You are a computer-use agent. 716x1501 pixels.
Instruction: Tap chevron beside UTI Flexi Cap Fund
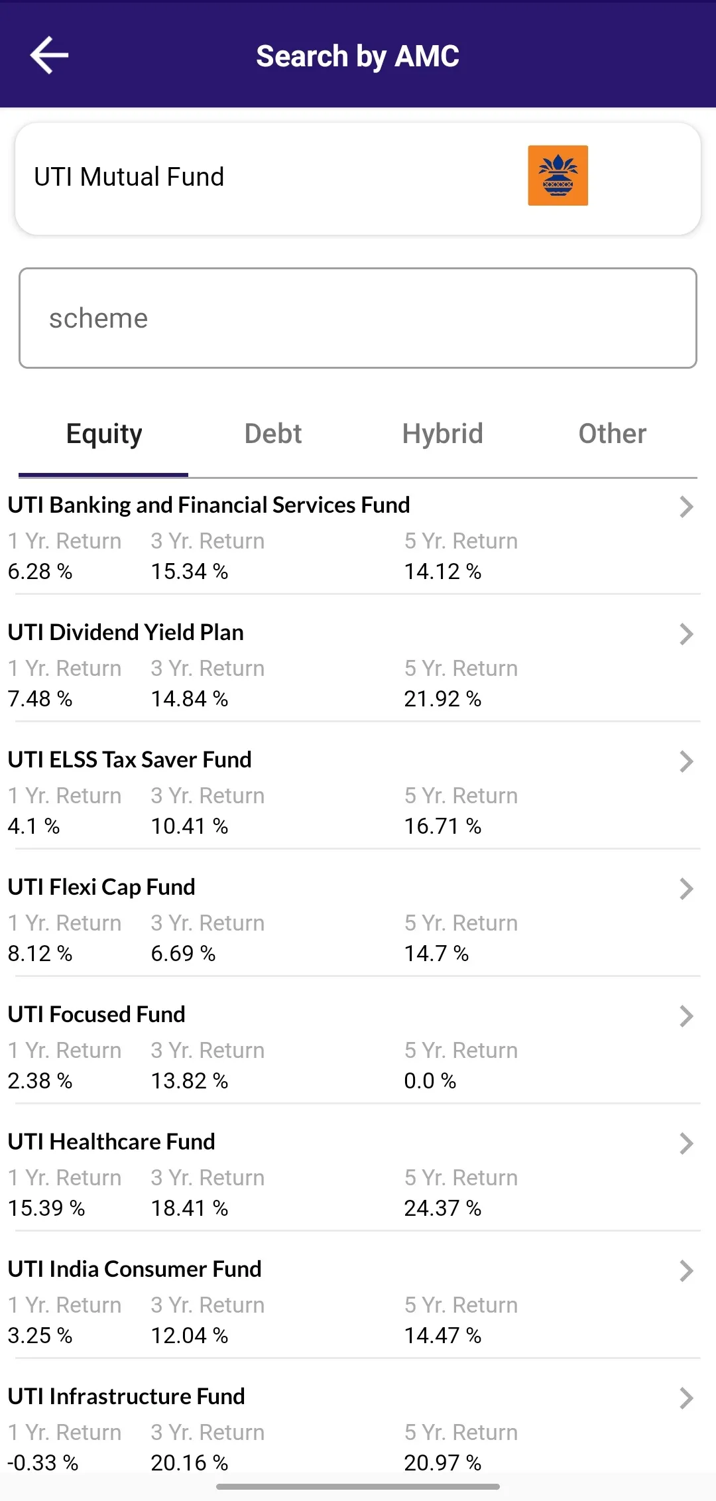tap(686, 889)
